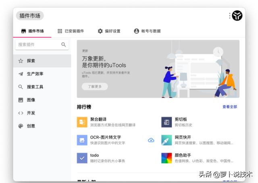Click the image icon beside 图像
Screen dimensions: 258x183
[x=21, y=100]
